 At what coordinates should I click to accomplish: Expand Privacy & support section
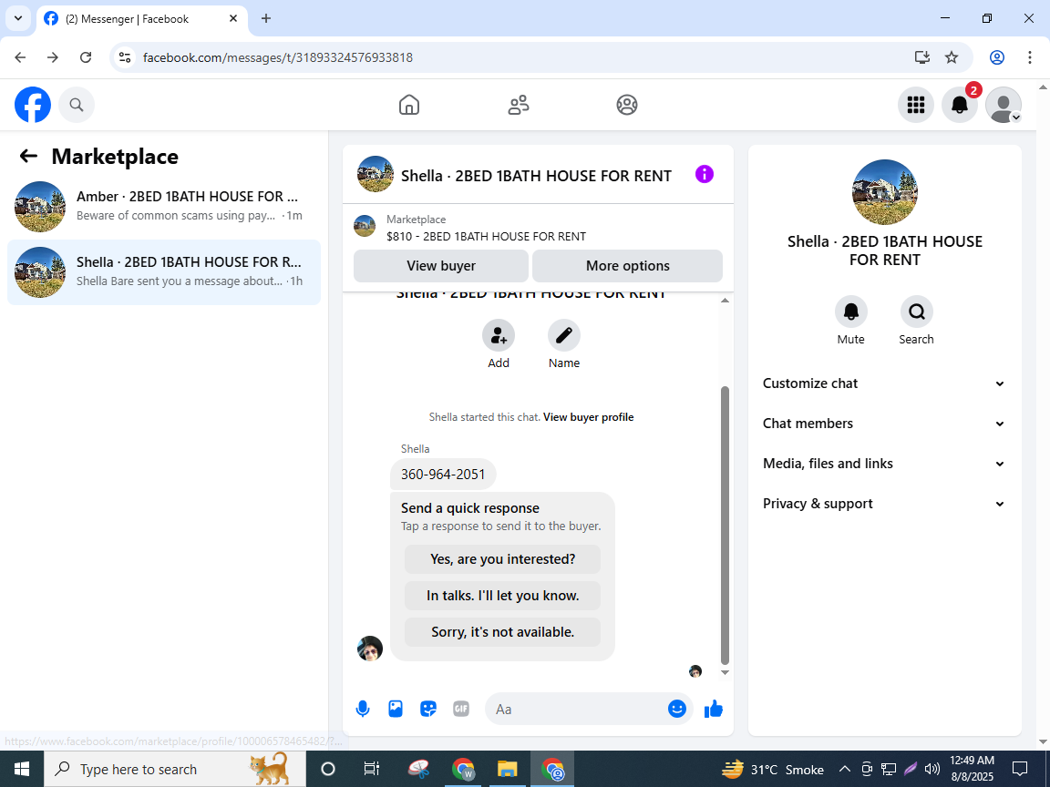(885, 504)
